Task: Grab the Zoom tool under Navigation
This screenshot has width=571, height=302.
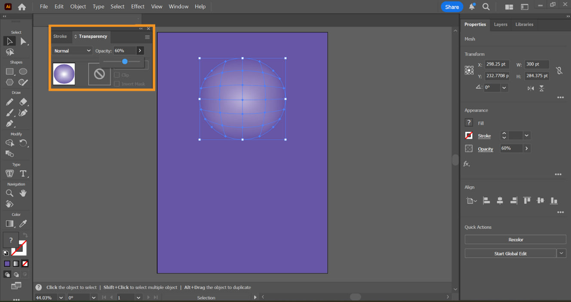Action: coord(9,193)
